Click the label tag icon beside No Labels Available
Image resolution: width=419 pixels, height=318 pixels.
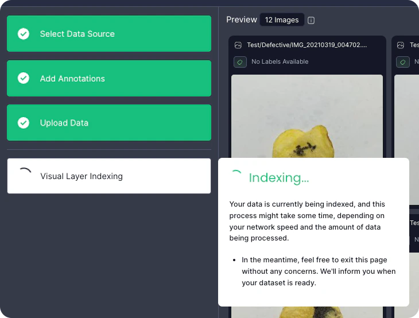click(x=240, y=62)
